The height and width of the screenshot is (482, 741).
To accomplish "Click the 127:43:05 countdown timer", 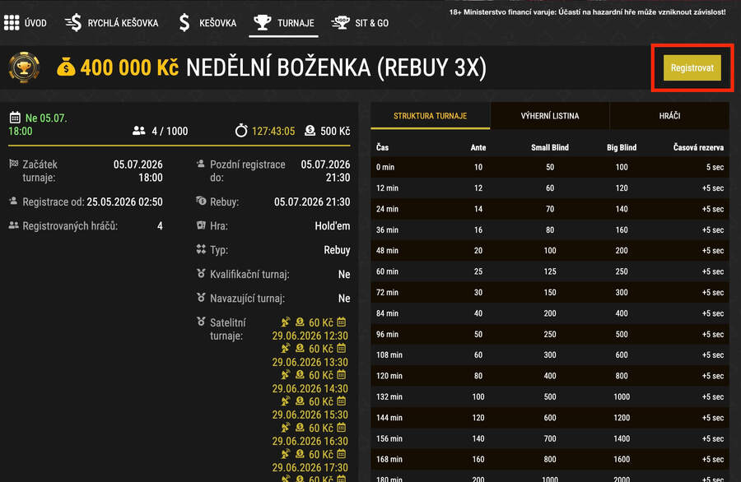I will (x=273, y=131).
